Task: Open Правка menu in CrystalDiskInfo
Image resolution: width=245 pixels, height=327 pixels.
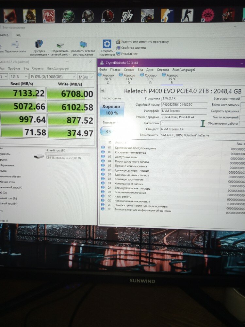Action: point(115,70)
